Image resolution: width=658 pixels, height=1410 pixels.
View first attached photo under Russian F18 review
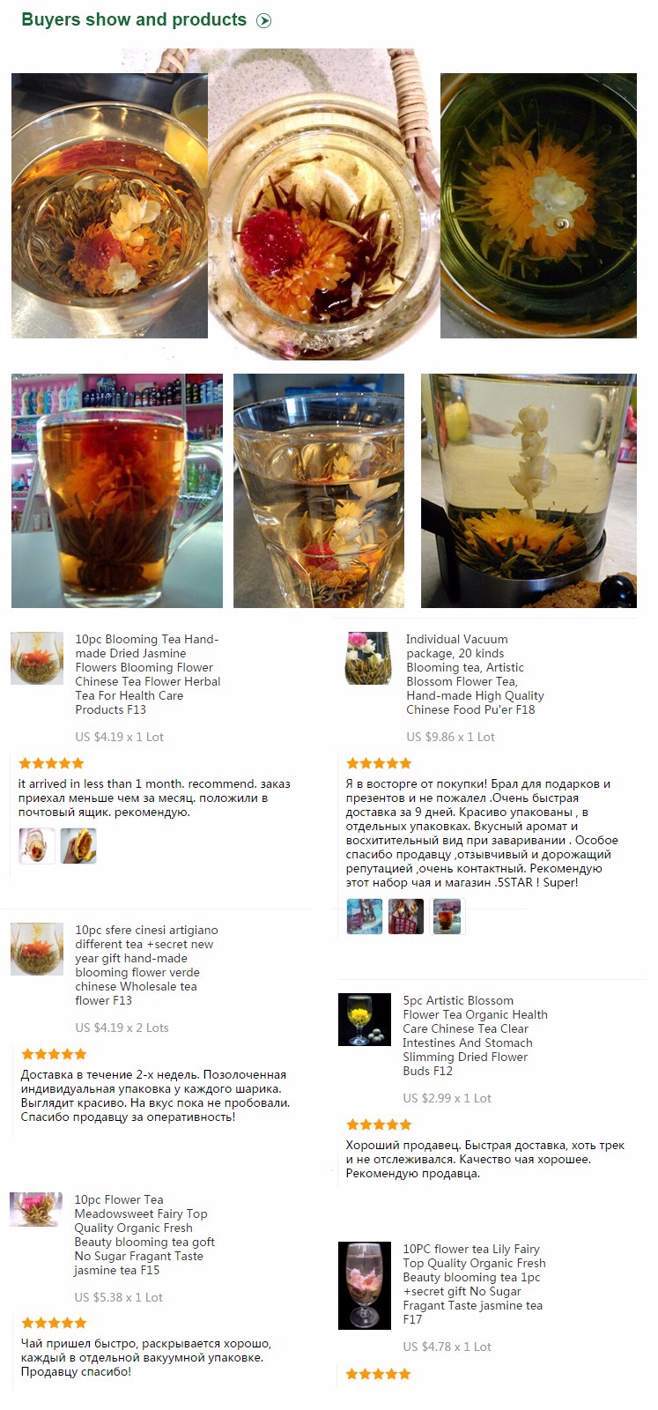(x=365, y=916)
